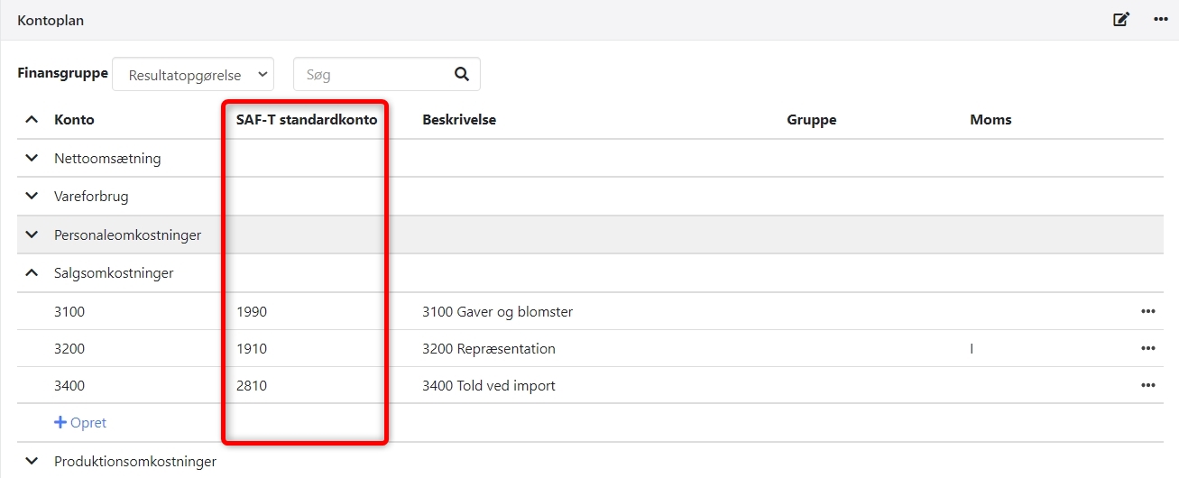Collapse all groups using header chevron

pos(32,119)
